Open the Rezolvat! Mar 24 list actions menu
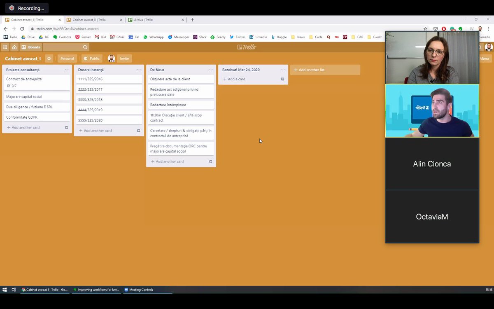 click(283, 70)
